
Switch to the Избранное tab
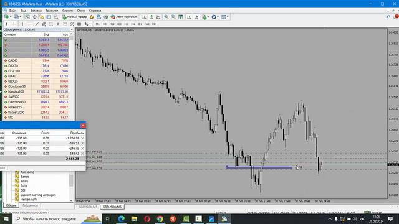coord(29,205)
